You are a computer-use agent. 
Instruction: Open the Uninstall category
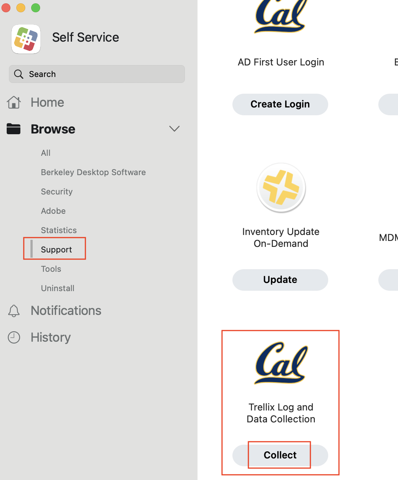pyautogui.click(x=58, y=288)
